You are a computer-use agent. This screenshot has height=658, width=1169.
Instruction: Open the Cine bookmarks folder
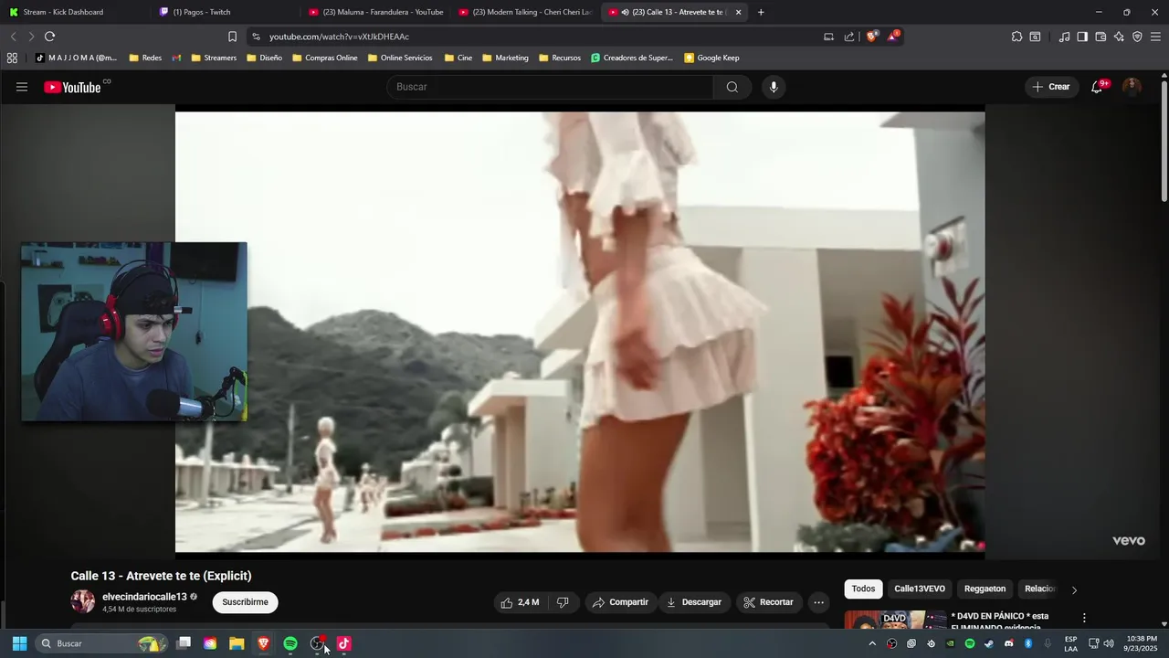[x=458, y=58]
